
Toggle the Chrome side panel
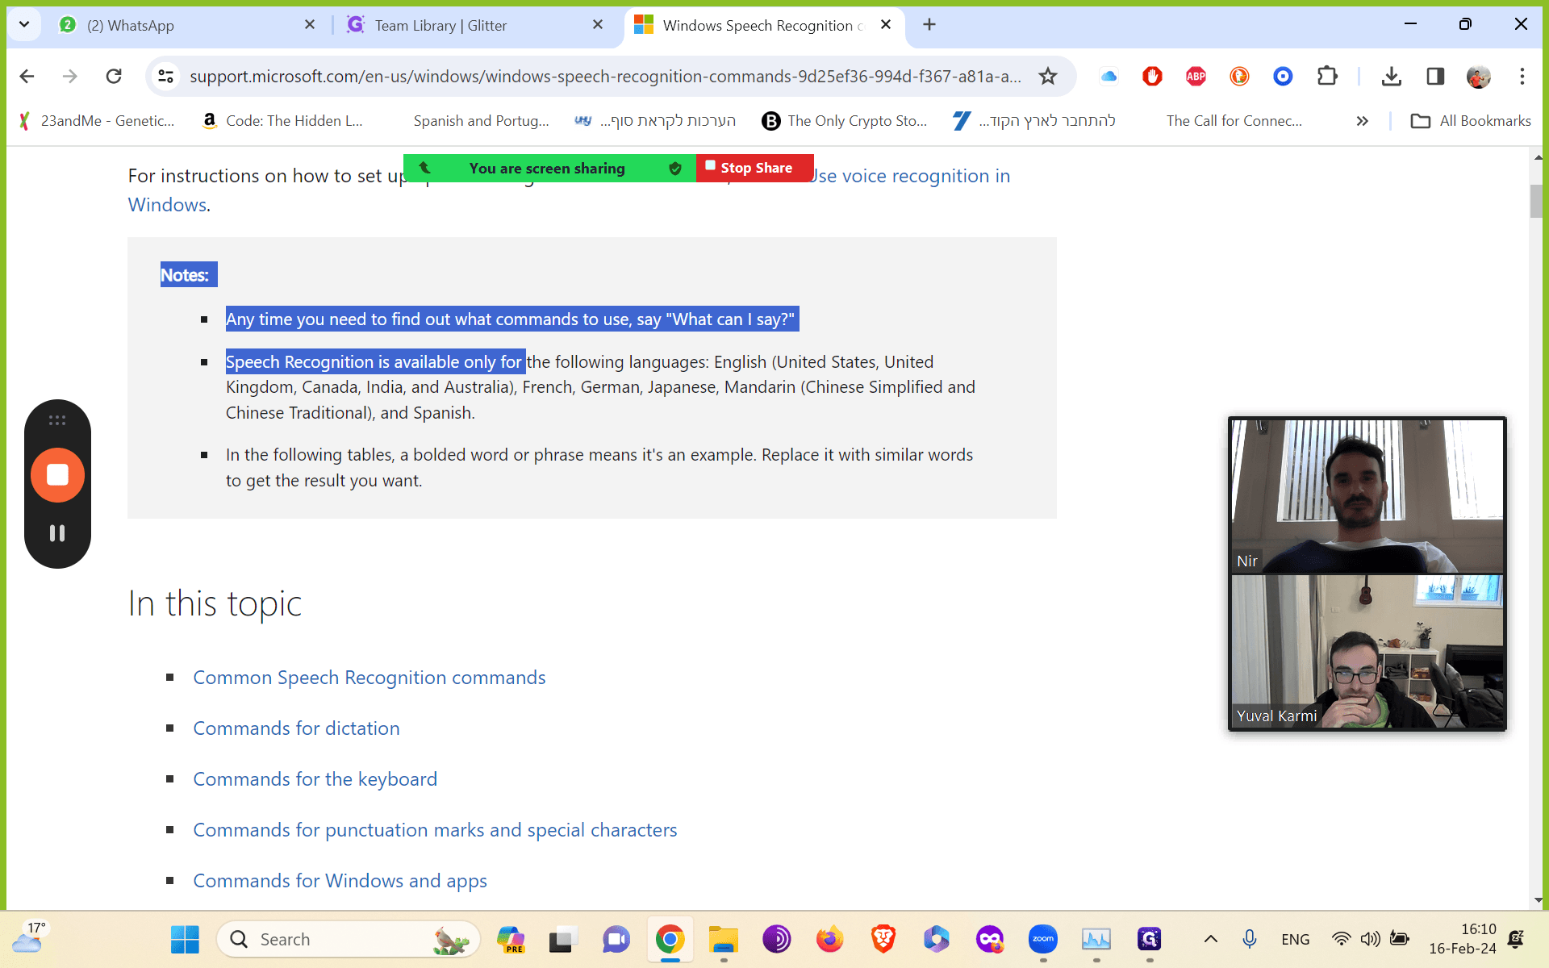coord(1434,76)
